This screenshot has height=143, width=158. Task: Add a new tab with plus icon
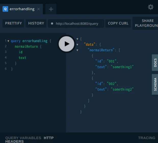tap(51, 9)
